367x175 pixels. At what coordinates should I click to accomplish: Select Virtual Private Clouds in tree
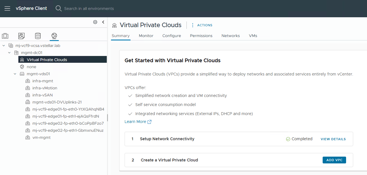62,60
